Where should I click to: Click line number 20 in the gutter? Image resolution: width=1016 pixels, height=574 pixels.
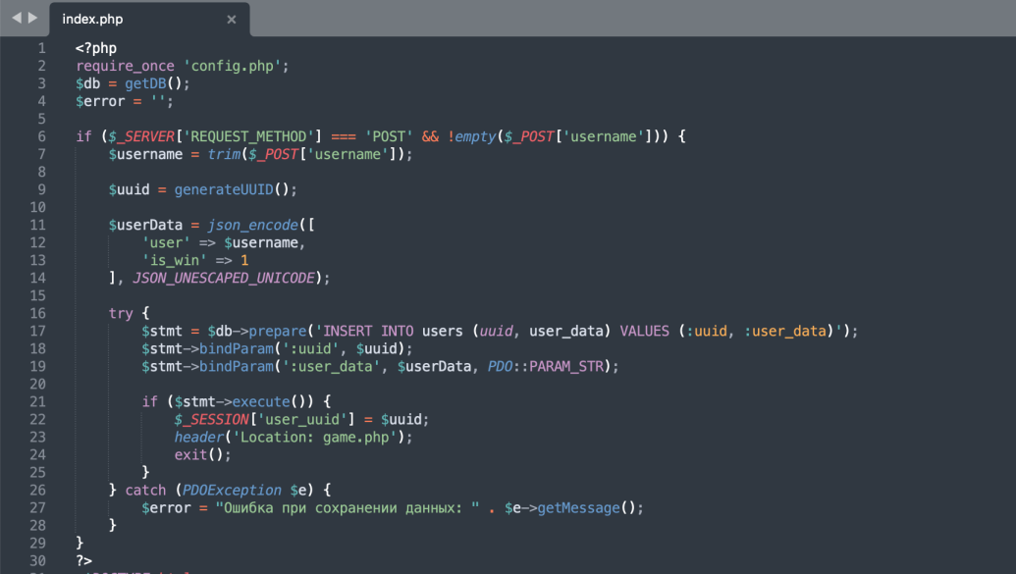[37, 385]
